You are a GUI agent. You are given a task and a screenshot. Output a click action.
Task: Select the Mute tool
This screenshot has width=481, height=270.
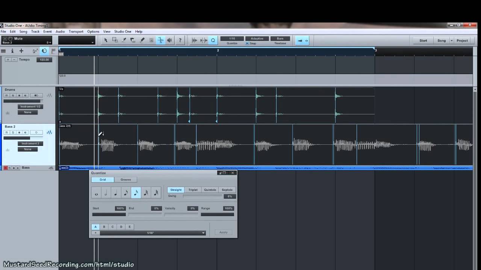click(151, 40)
